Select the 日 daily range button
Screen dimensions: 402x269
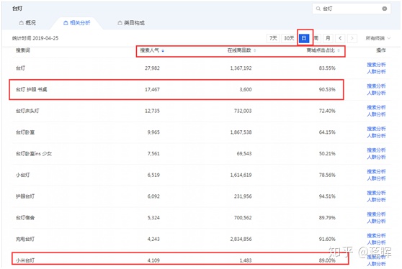(x=304, y=38)
